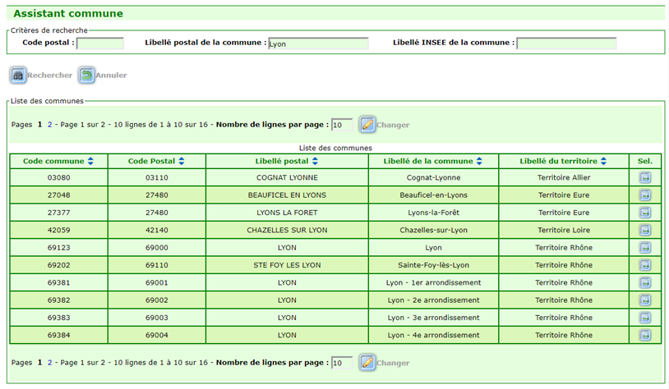Click code commune 27048 cell
This screenshot has height=389, width=669.
click(x=59, y=195)
